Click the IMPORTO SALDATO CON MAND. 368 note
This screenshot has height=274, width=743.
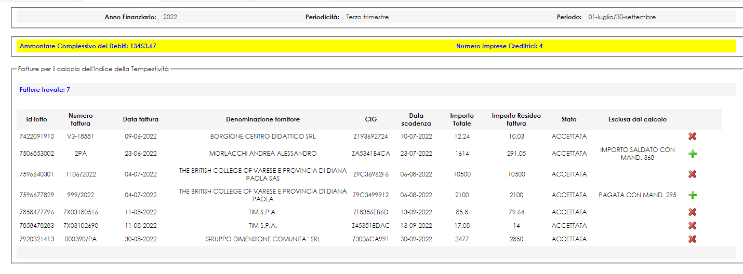tap(637, 154)
